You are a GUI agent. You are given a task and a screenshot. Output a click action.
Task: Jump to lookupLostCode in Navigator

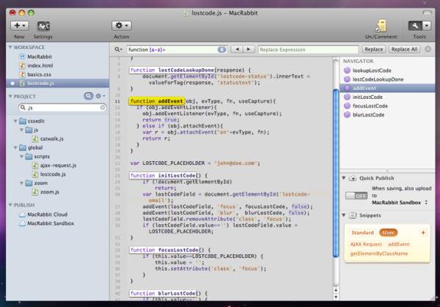click(372, 70)
